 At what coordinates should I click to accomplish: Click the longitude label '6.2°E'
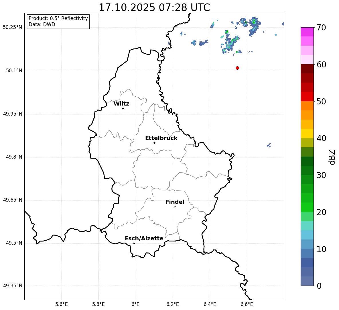173,304
